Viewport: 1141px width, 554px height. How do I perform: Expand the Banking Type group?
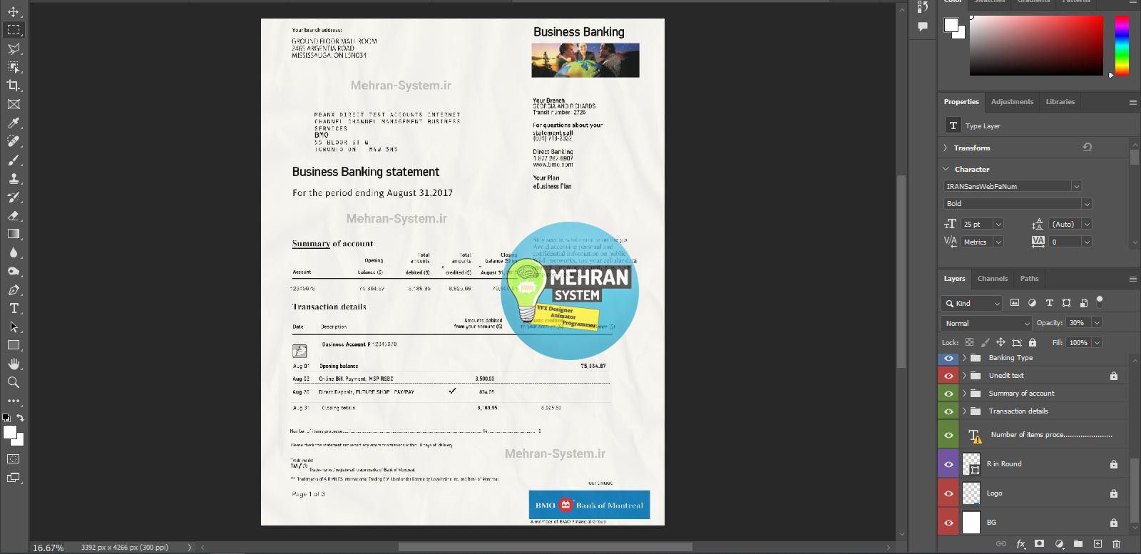click(964, 358)
